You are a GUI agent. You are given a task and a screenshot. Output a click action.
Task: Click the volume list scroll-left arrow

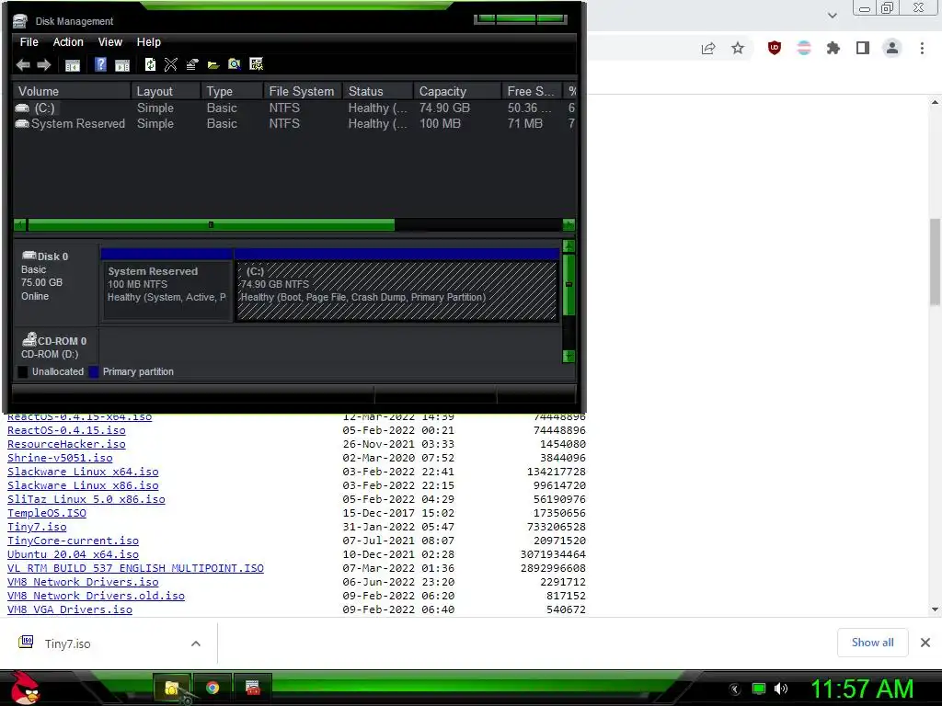tap(20, 225)
